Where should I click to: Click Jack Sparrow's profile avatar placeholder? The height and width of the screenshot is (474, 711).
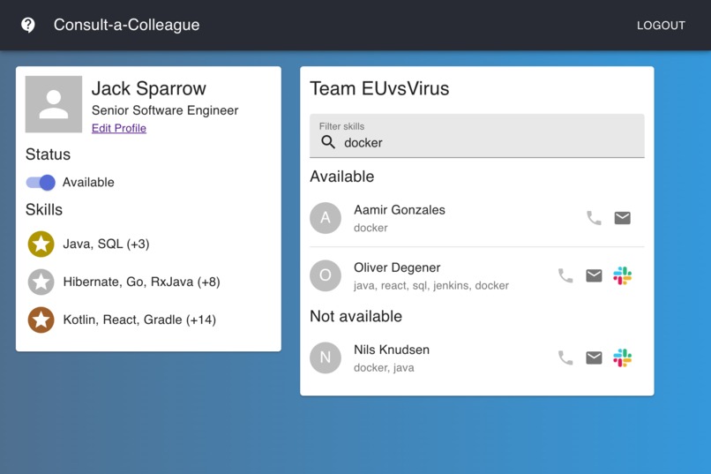[54, 104]
